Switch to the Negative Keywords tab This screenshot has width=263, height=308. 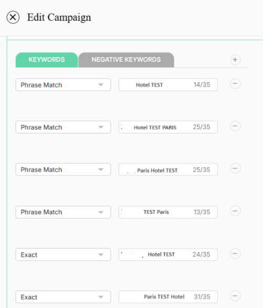click(x=126, y=60)
